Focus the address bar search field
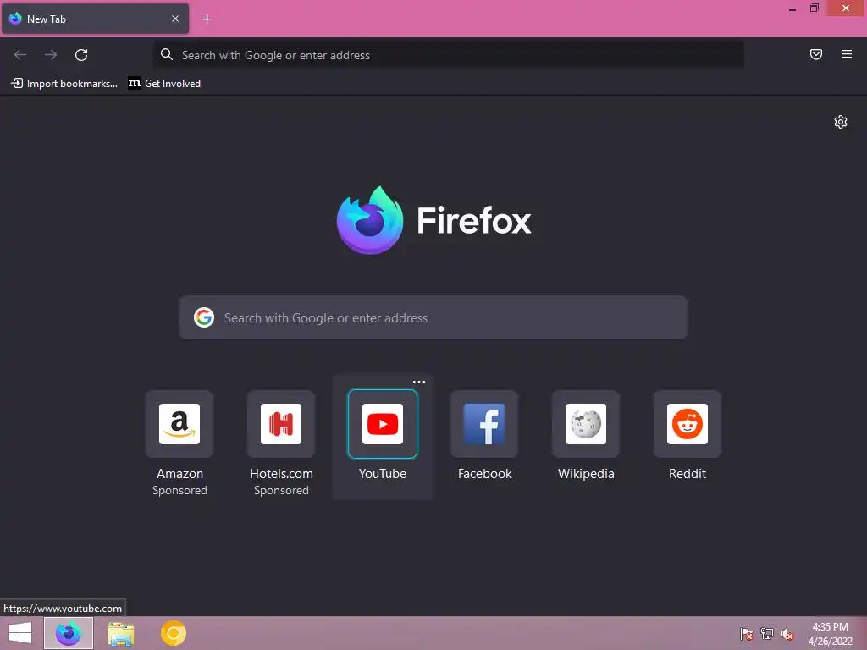 click(x=449, y=55)
